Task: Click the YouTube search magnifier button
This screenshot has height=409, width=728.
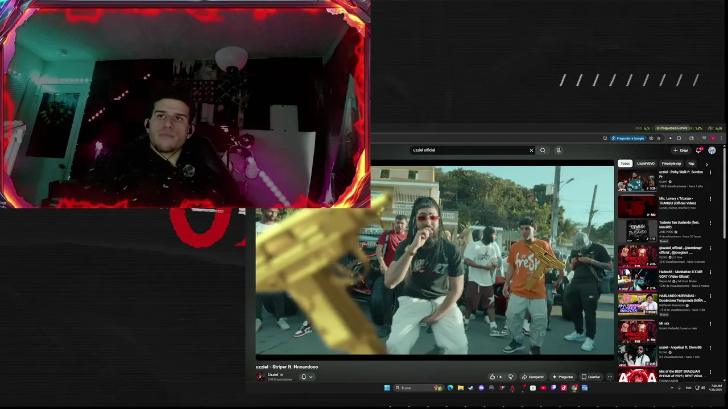Action: 543,150
